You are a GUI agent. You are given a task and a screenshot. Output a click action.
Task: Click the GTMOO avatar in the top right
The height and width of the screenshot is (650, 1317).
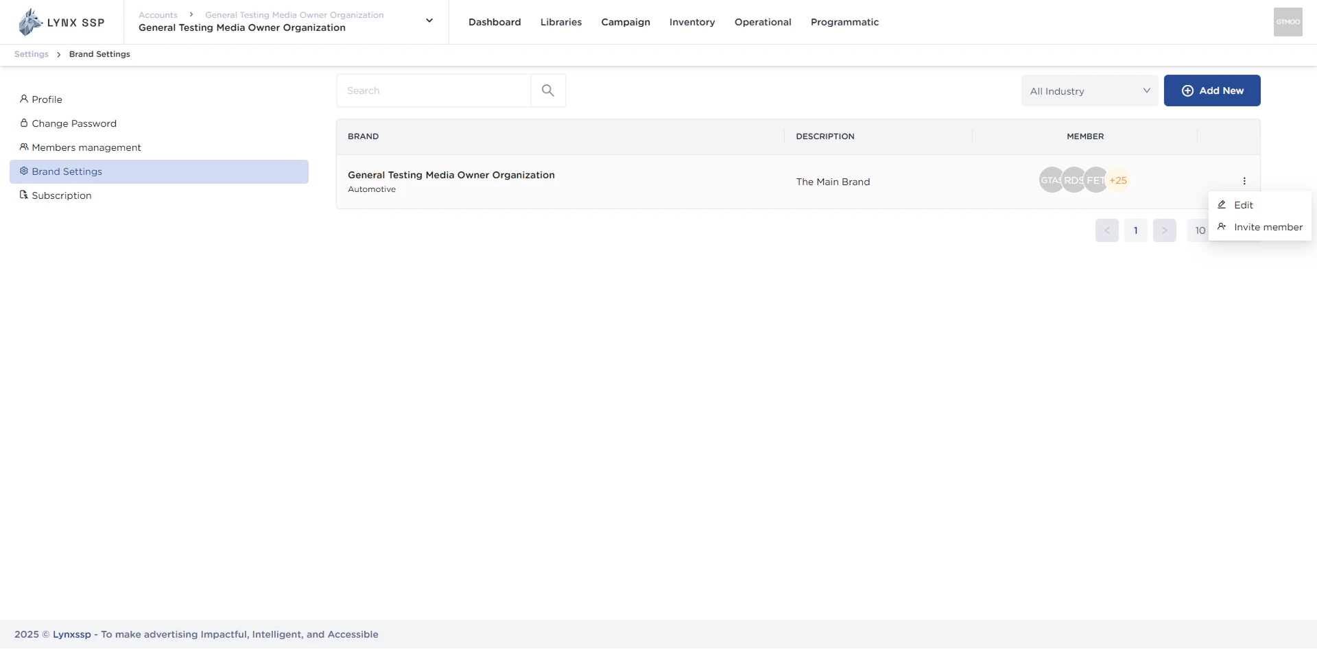pyautogui.click(x=1288, y=21)
